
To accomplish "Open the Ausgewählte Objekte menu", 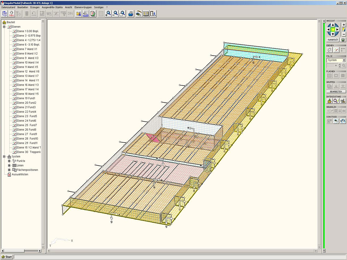I will [x=52, y=7].
